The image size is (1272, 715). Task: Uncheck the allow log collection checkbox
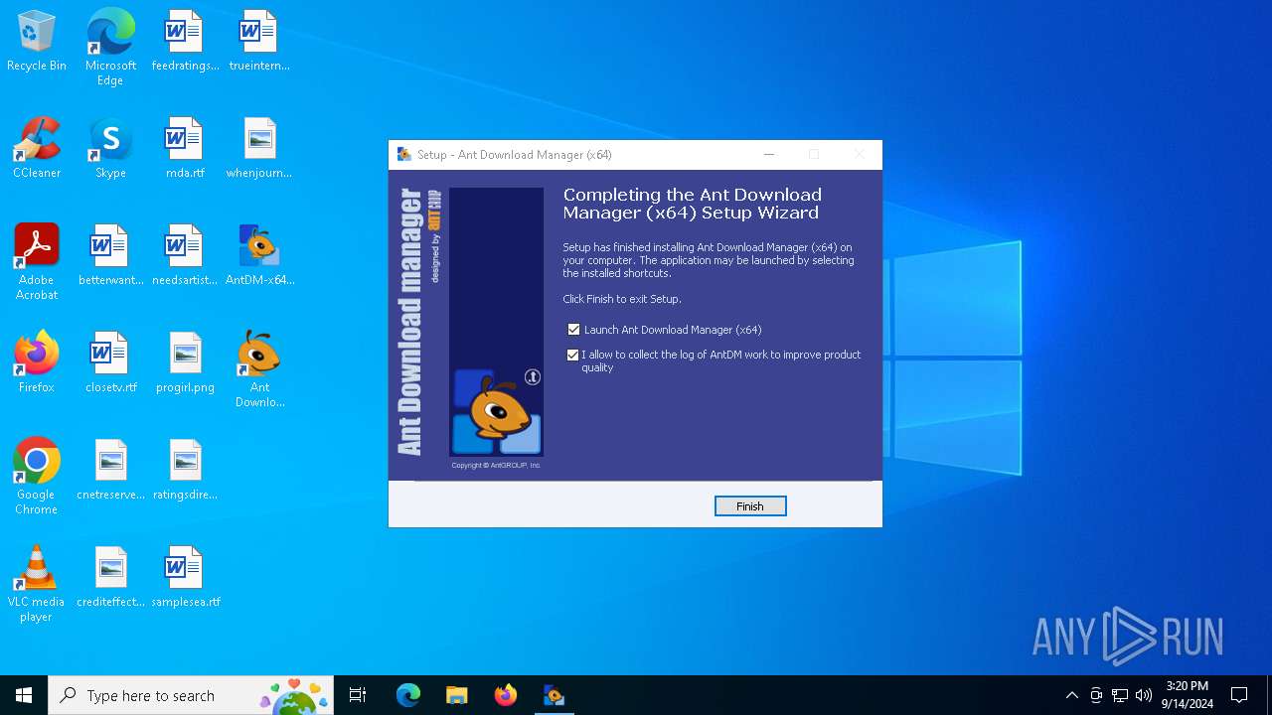click(x=572, y=355)
